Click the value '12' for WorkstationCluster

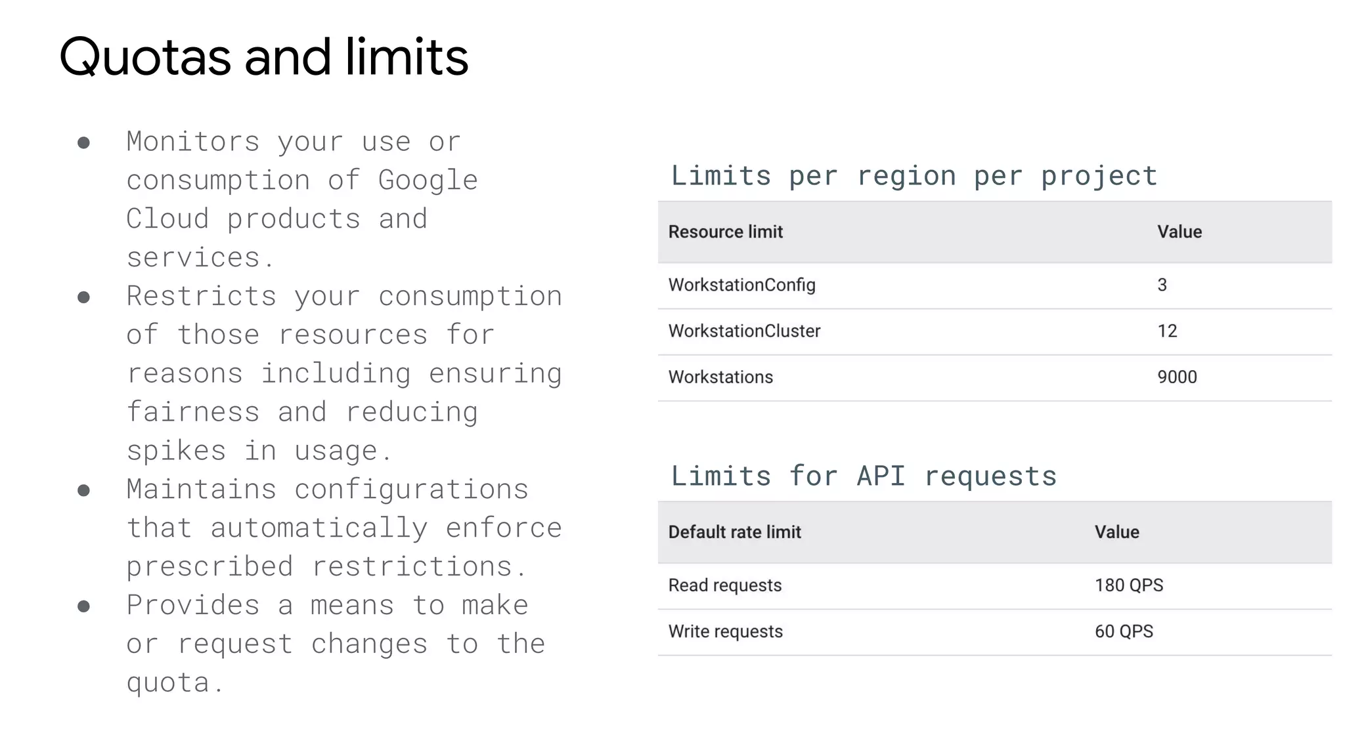1167,331
